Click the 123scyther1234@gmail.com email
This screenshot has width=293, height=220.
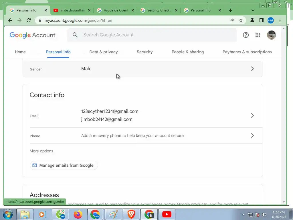[110, 111]
